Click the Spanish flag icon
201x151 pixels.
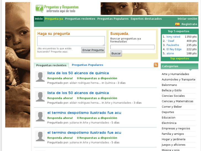177,24
